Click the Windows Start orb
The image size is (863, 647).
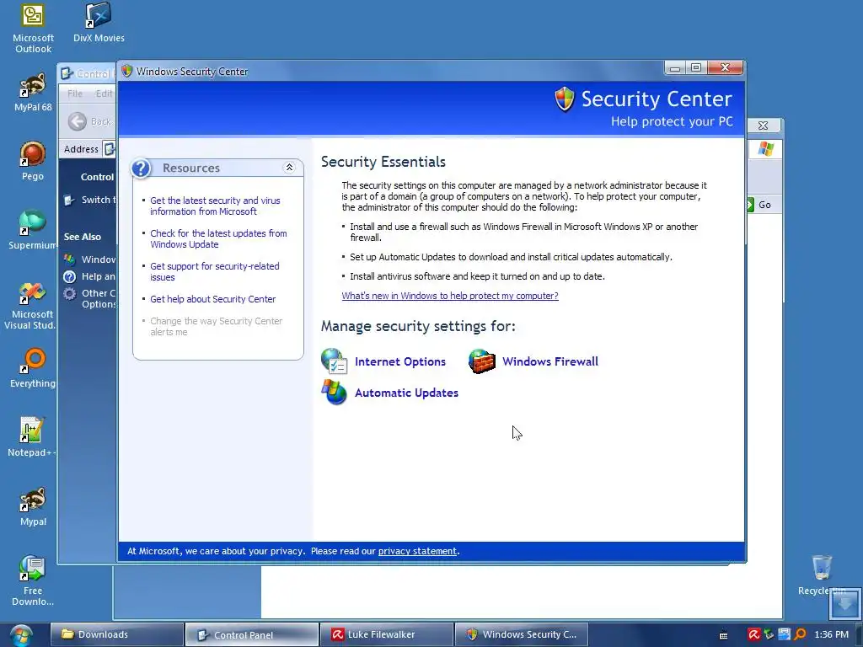21,635
